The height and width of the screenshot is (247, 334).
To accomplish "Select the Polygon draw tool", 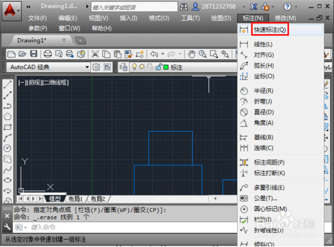I will tap(7, 116).
